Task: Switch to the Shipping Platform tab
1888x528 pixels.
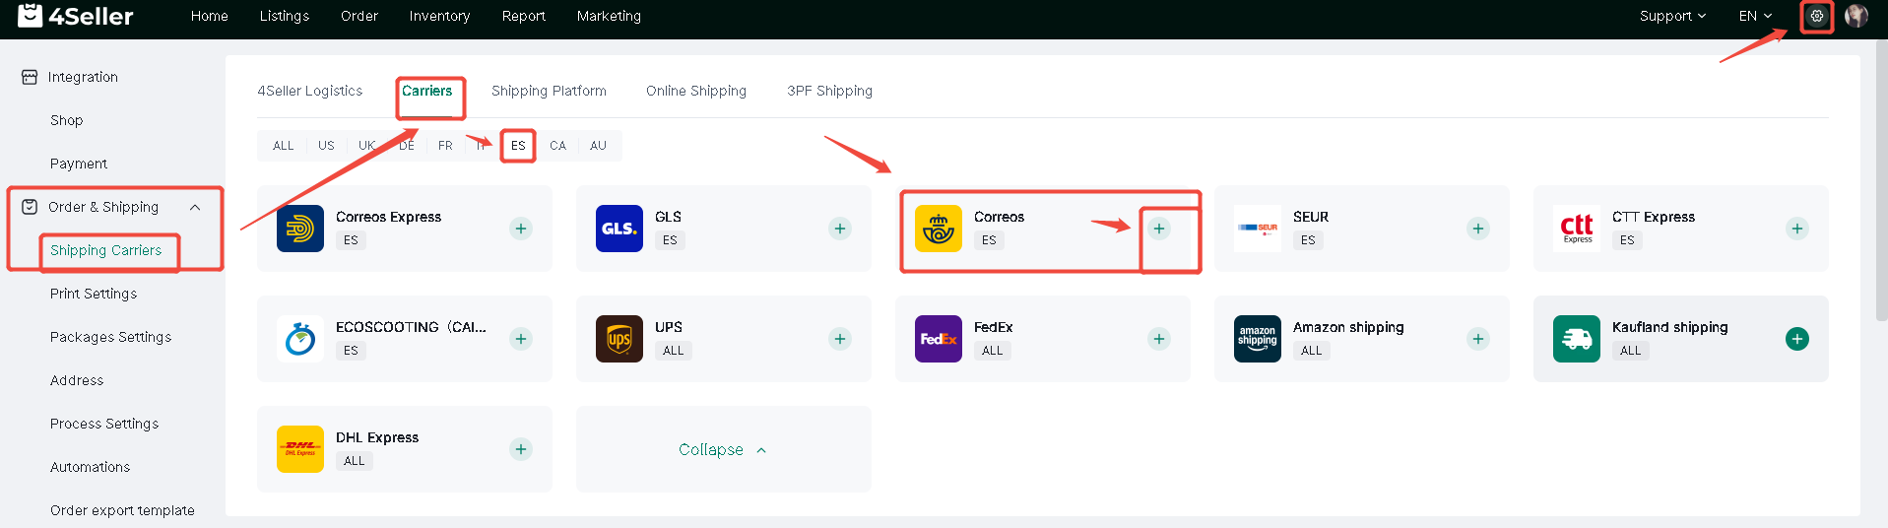Action: point(549,91)
